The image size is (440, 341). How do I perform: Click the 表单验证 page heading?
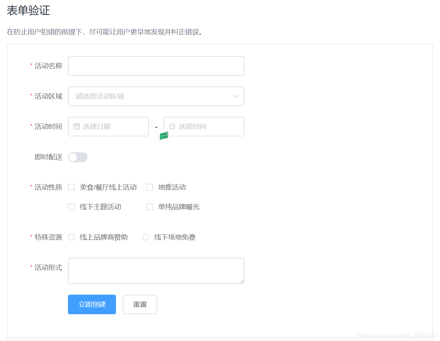tap(28, 10)
